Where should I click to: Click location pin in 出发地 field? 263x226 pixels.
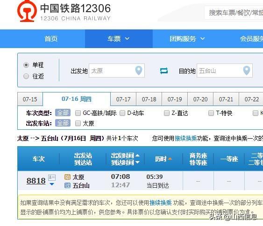click(139, 71)
